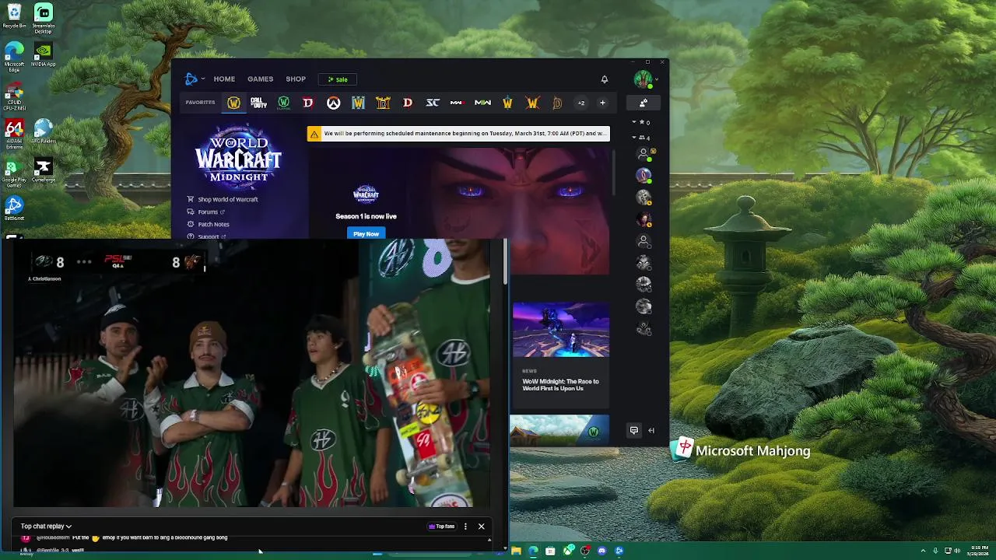This screenshot has width=996, height=560.
Task: Collapse the friends sidebar arrow
Action: click(x=651, y=430)
